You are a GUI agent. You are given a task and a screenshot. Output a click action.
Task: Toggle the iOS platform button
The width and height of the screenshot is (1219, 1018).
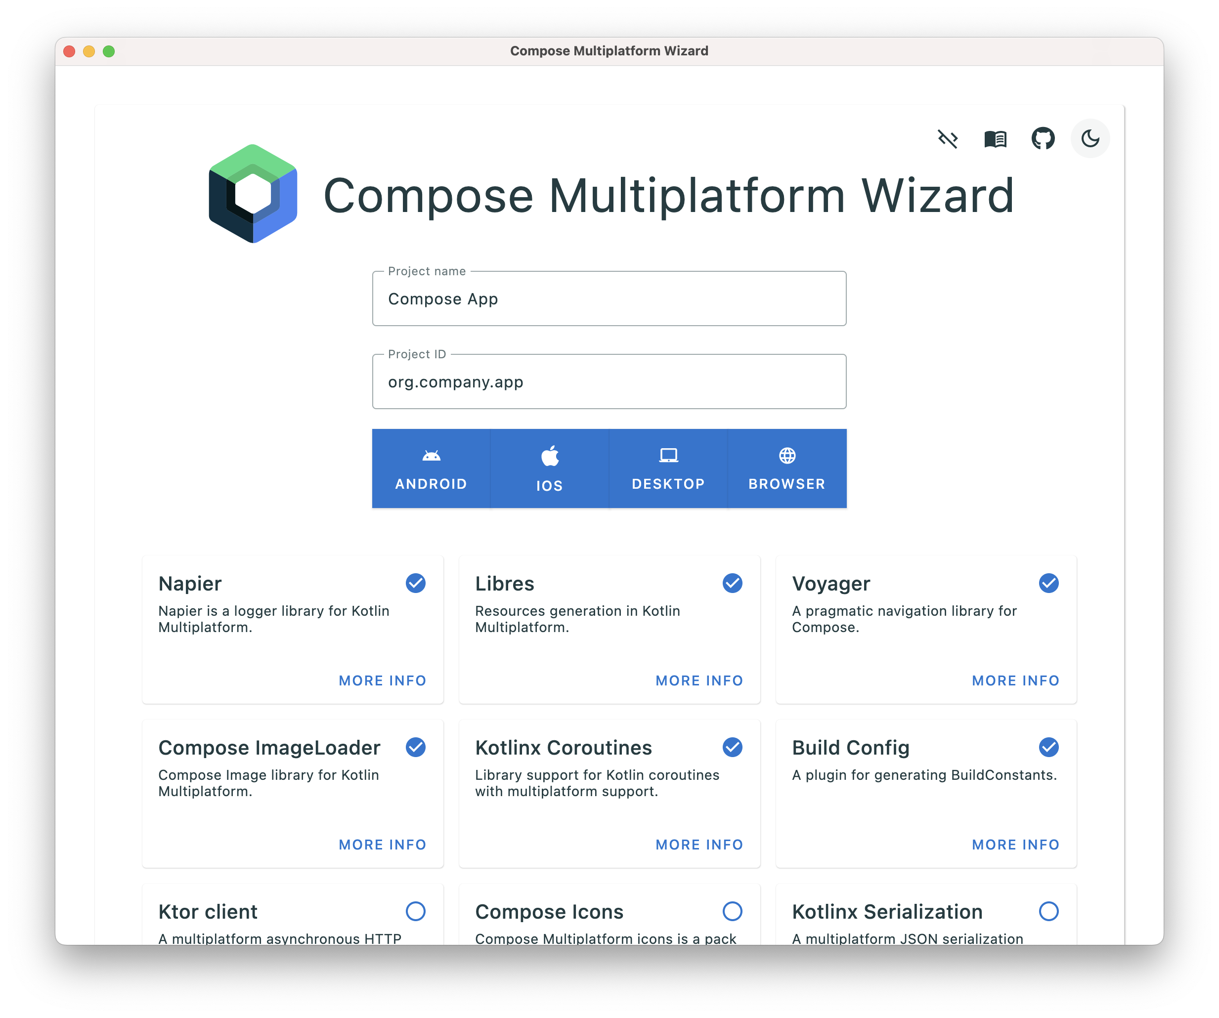(x=549, y=468)
